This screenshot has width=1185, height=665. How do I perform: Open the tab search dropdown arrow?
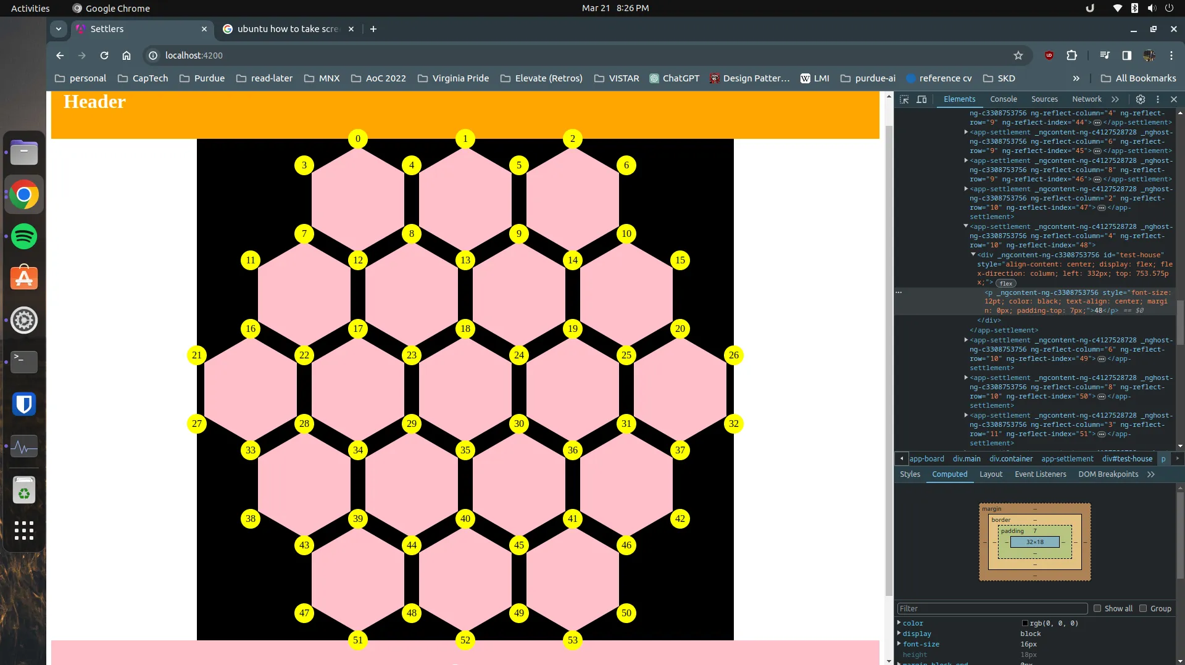59,29
